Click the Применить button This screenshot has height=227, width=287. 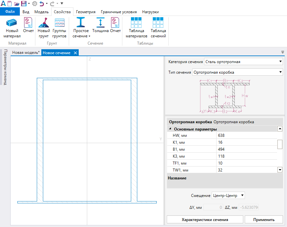pos(264,219)
